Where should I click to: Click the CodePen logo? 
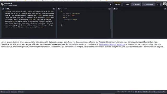pyautogui.click(x=2, y=4)
